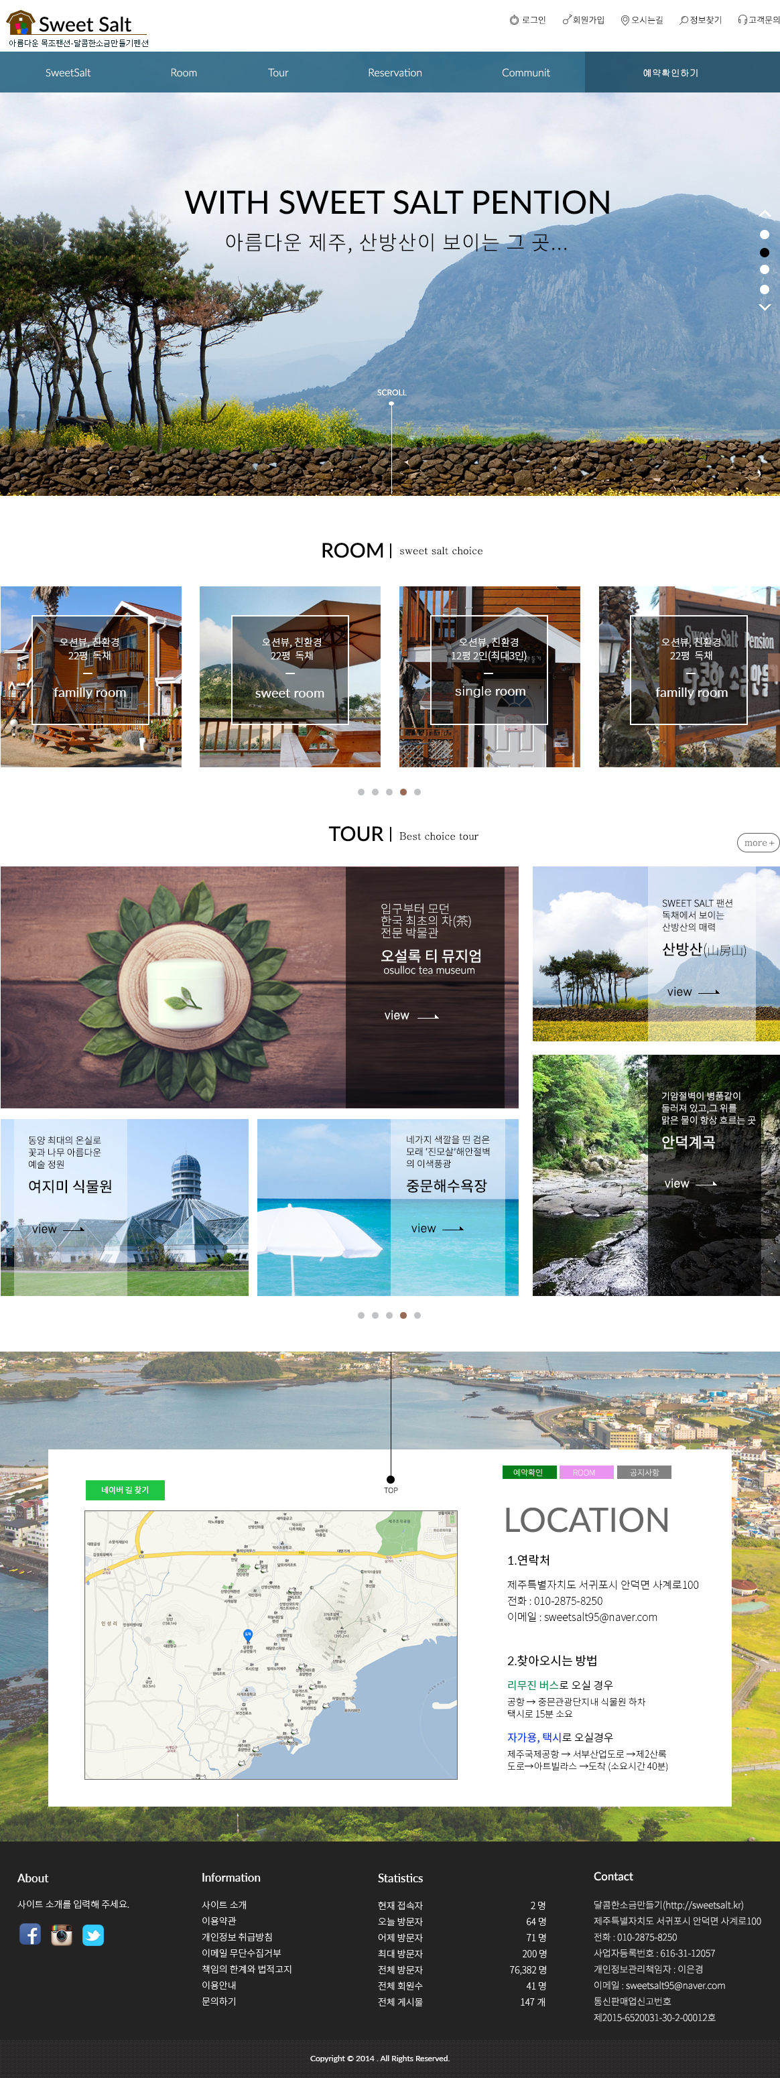Open the sweet room card
This screenshot has height=2078, width=780.
click(290, 677)
